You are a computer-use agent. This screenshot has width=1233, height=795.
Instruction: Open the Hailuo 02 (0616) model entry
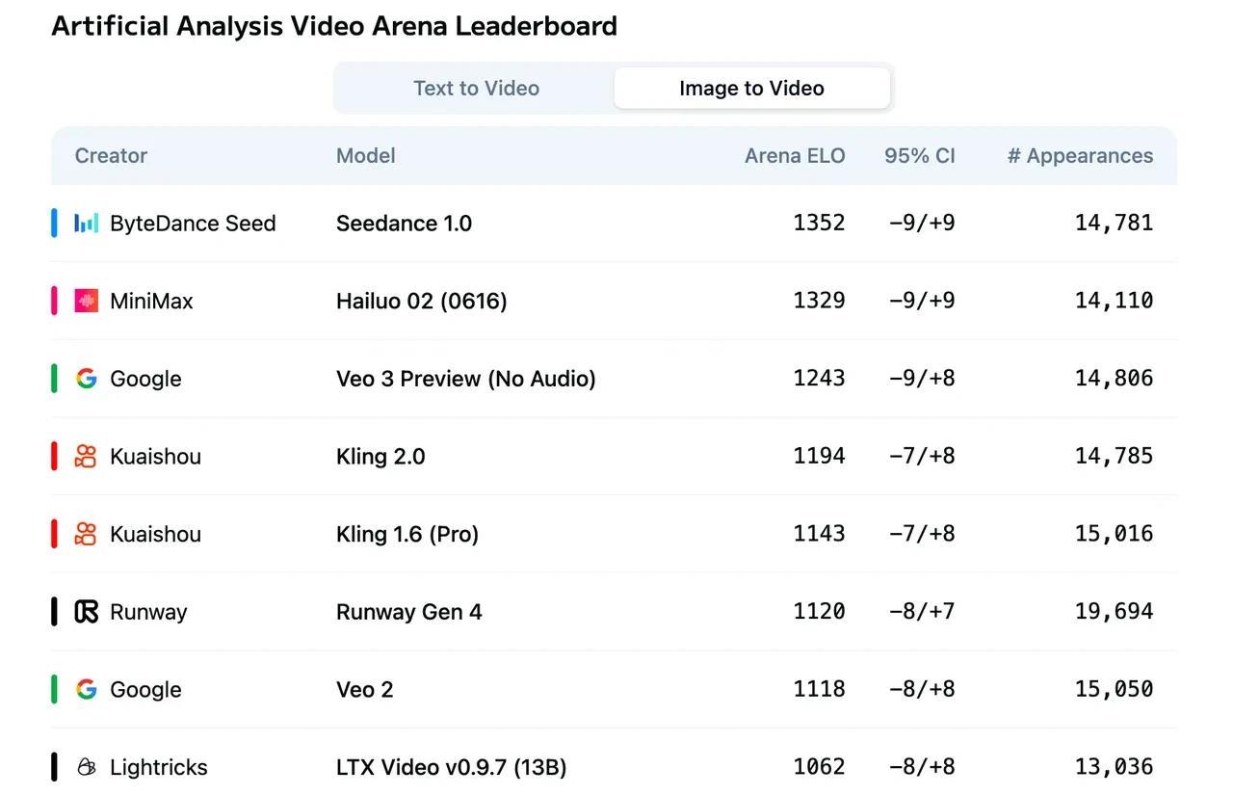[422, 301]
